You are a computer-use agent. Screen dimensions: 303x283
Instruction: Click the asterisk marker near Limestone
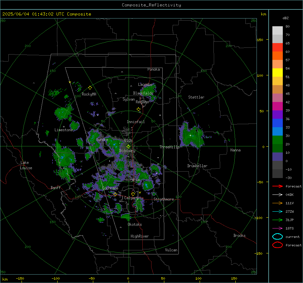[64, 127]
